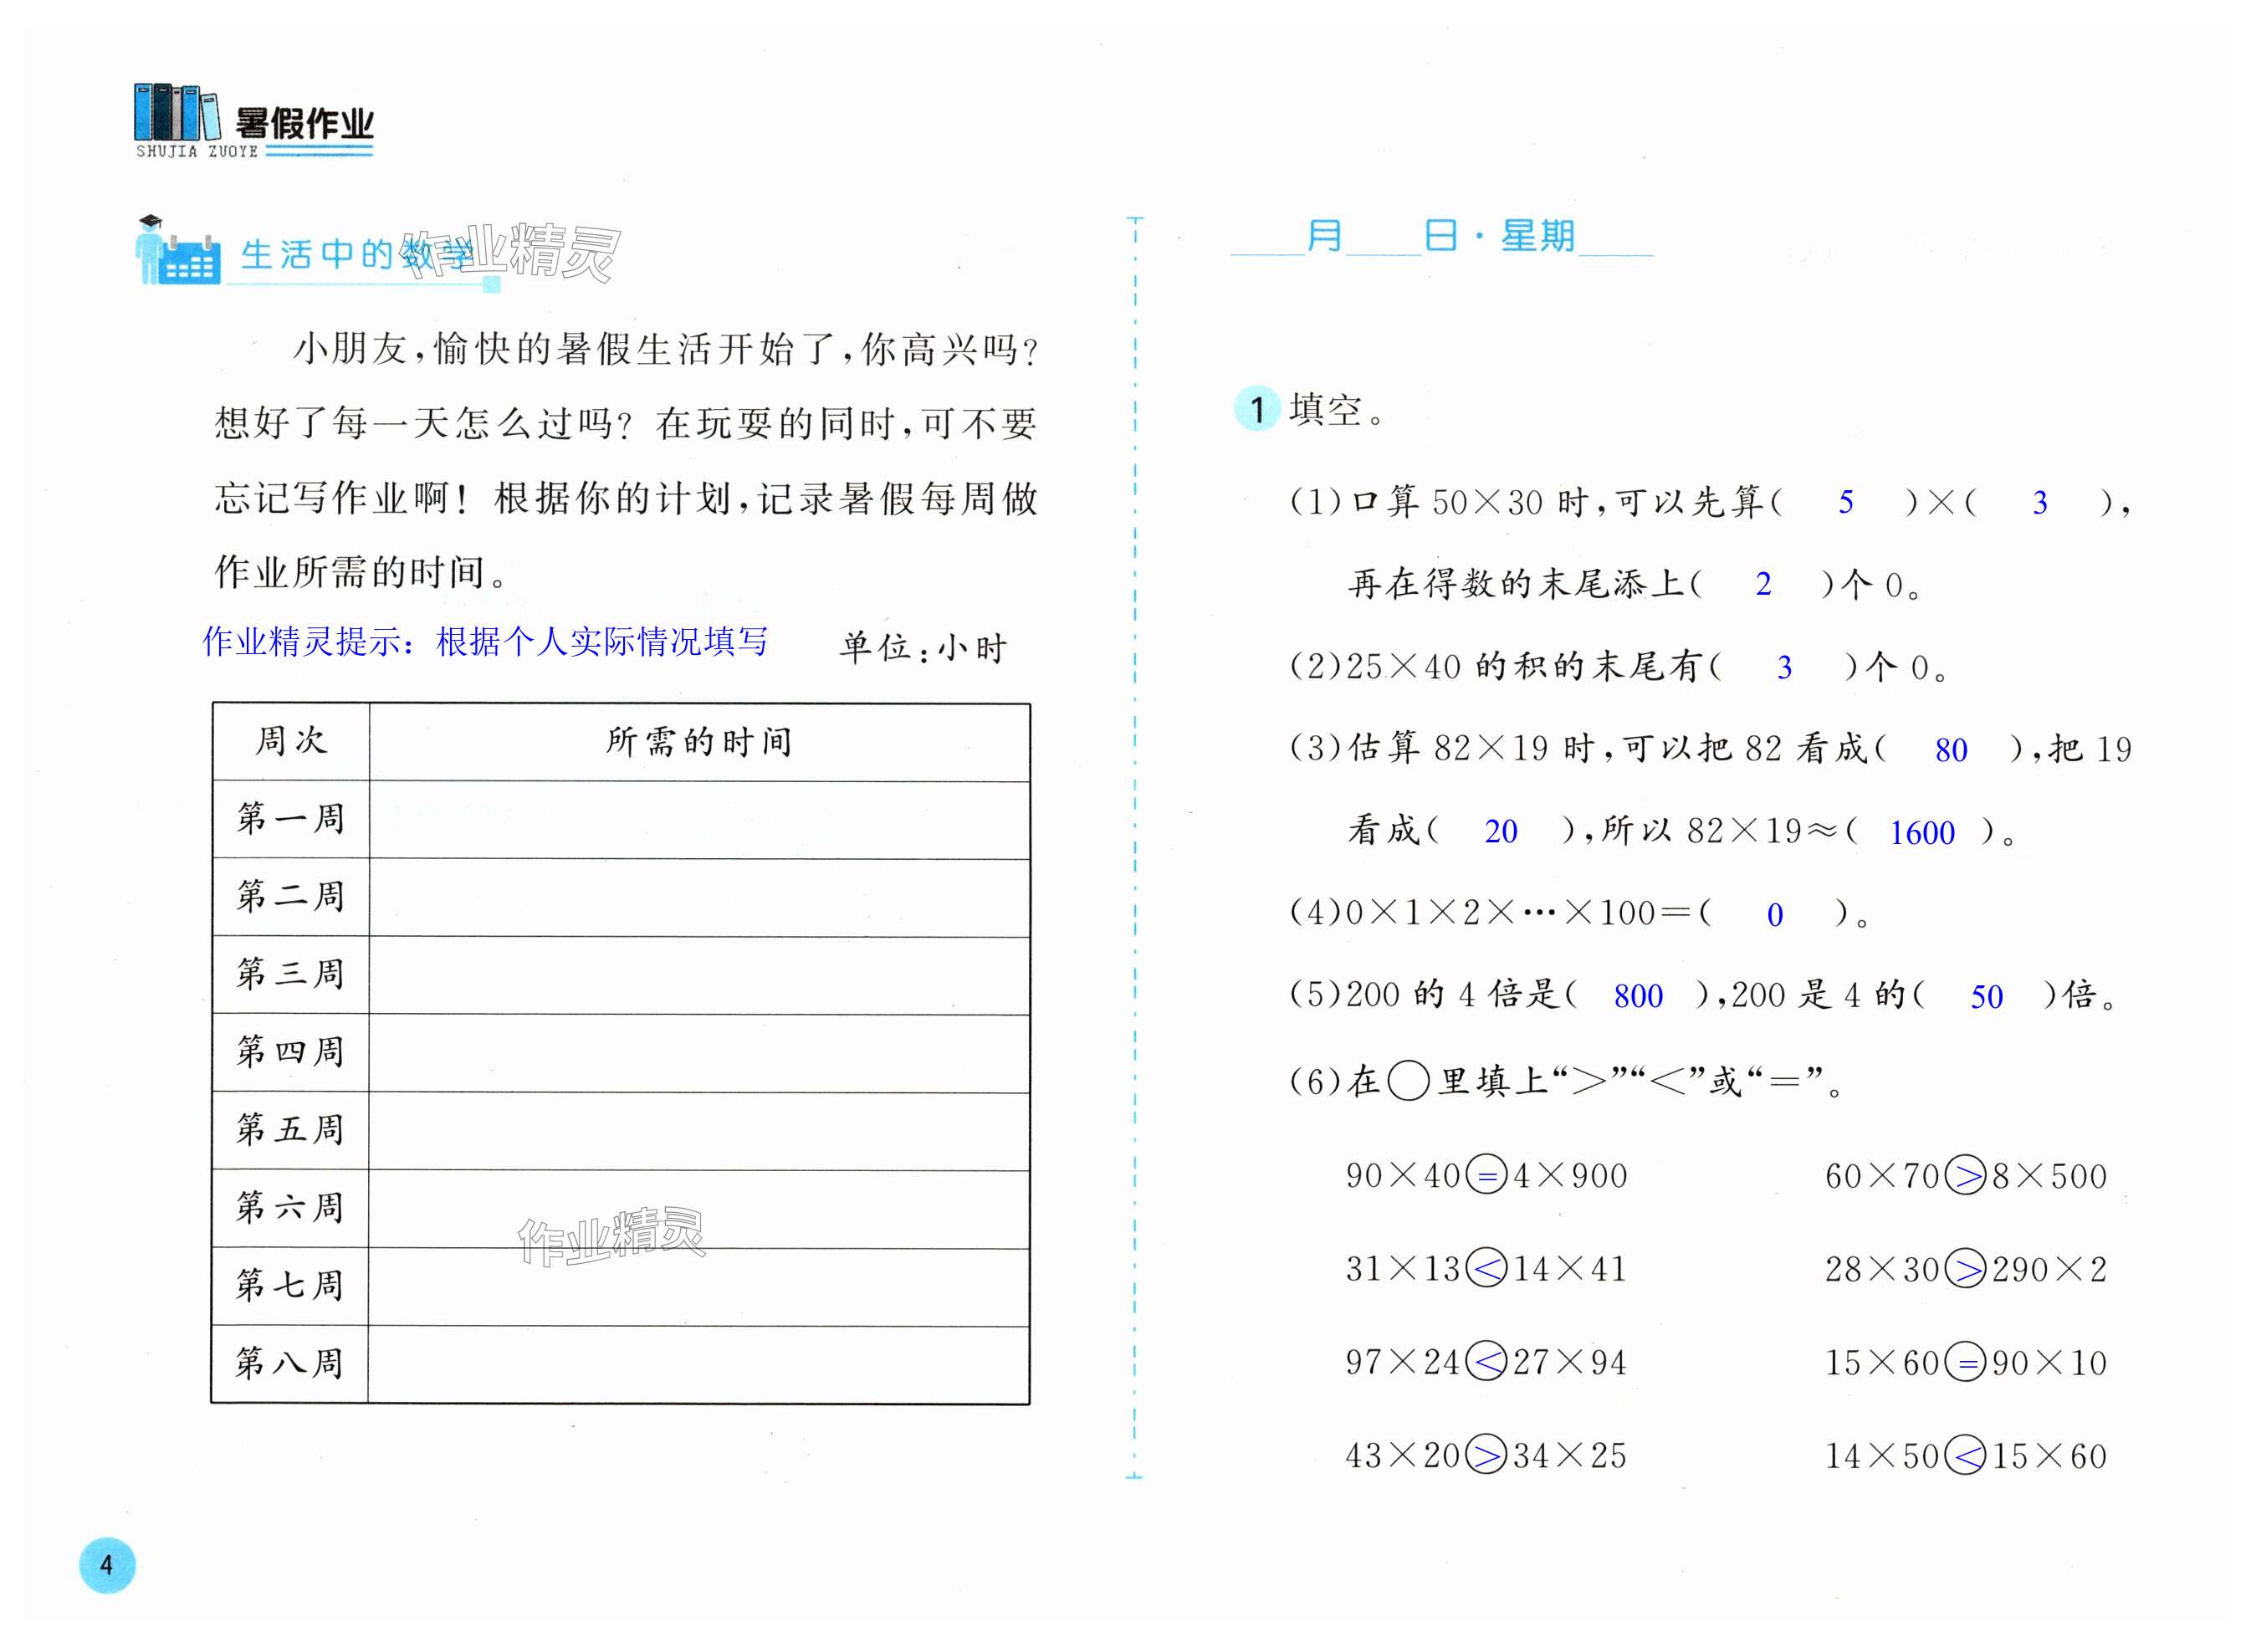Click the comparison circle after 97×24
Screen dimensions: 2251x1642
1486,1363
